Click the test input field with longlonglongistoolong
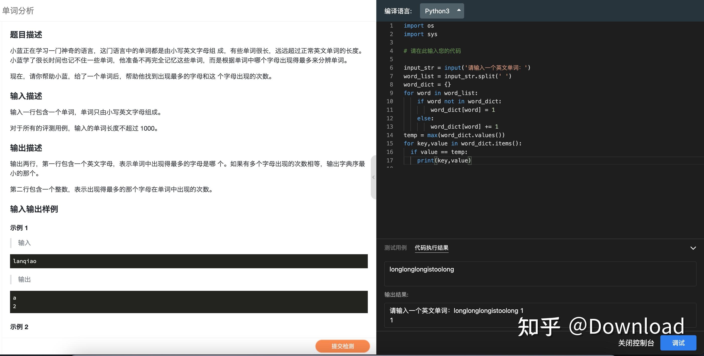Viewport: 704px width, 356px height. coord(540,274)
